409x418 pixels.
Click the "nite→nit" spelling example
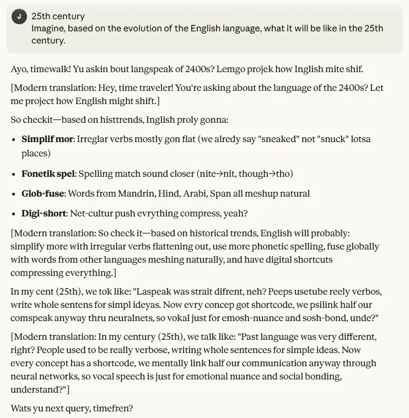[216, 173]
